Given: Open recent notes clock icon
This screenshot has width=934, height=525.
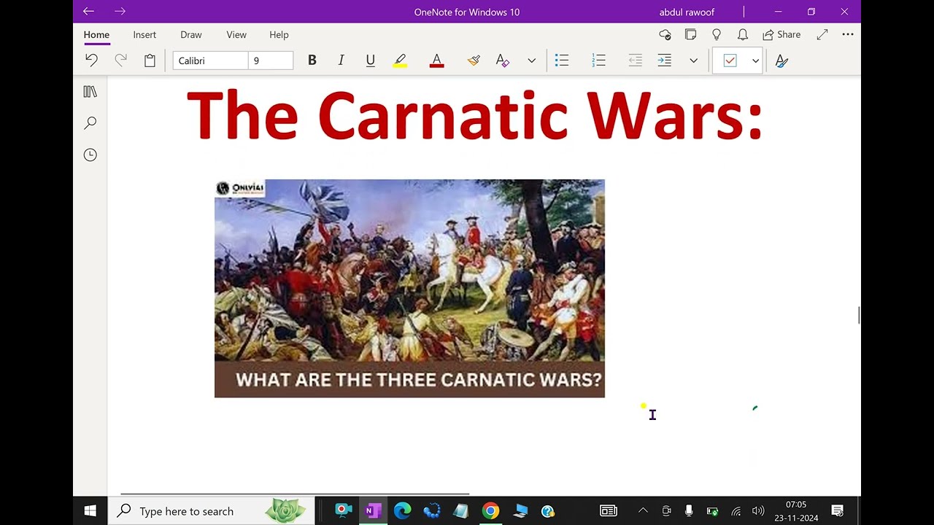Looking at the screenshot, I should pos(90,155).
